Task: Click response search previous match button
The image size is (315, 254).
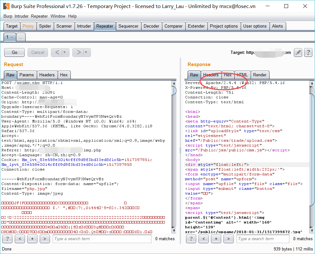Action: pos(204,239)
